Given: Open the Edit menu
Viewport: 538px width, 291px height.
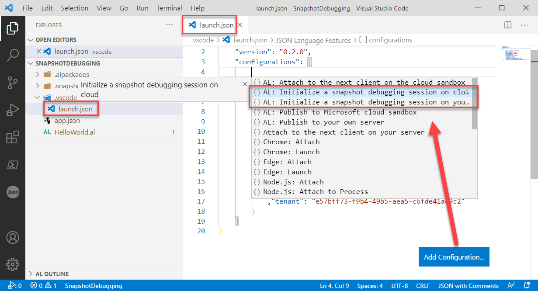Looking at the screenshot, I should point(47,8).
